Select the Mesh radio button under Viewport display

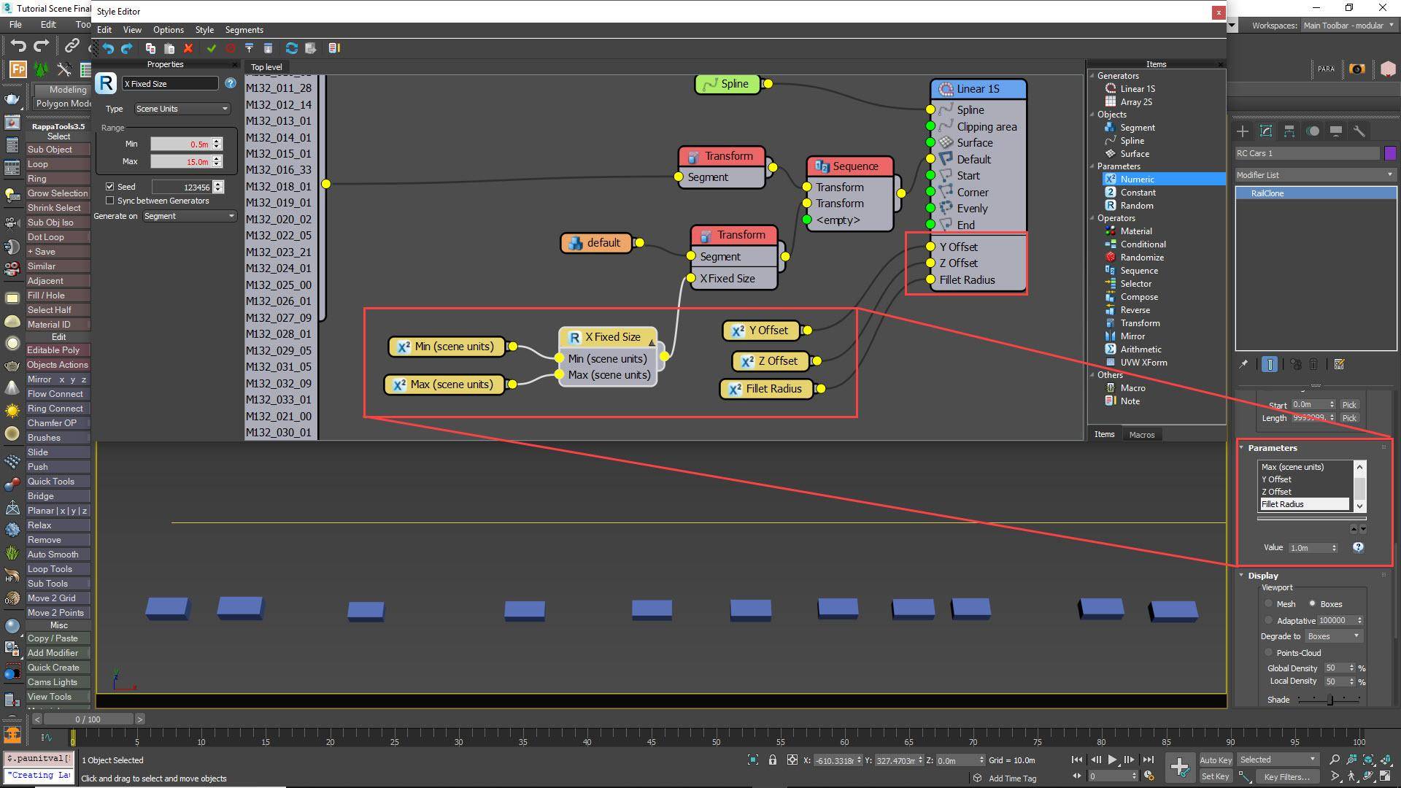click(1270, 603)
